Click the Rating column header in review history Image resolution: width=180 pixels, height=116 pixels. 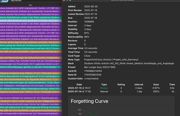coord(121,85)
